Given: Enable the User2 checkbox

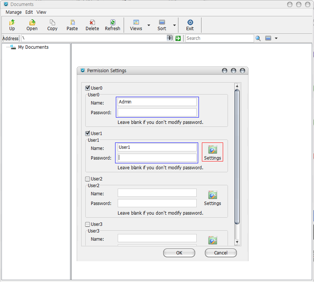Looking at the screenshot, I should tap(88, 179).
